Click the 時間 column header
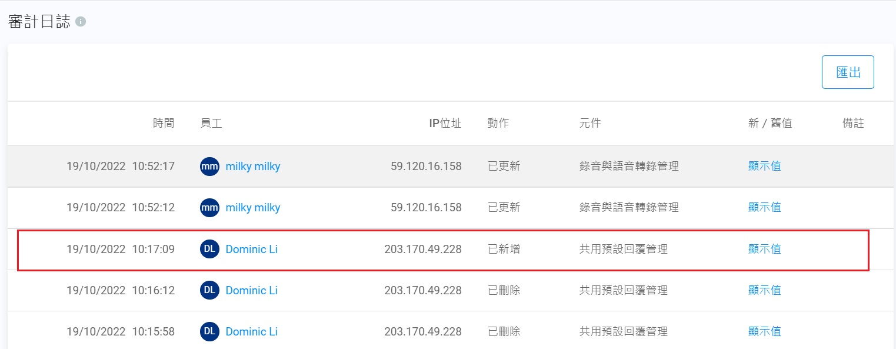Viewport: 896px width, 349px height. [x=164, y=123]
